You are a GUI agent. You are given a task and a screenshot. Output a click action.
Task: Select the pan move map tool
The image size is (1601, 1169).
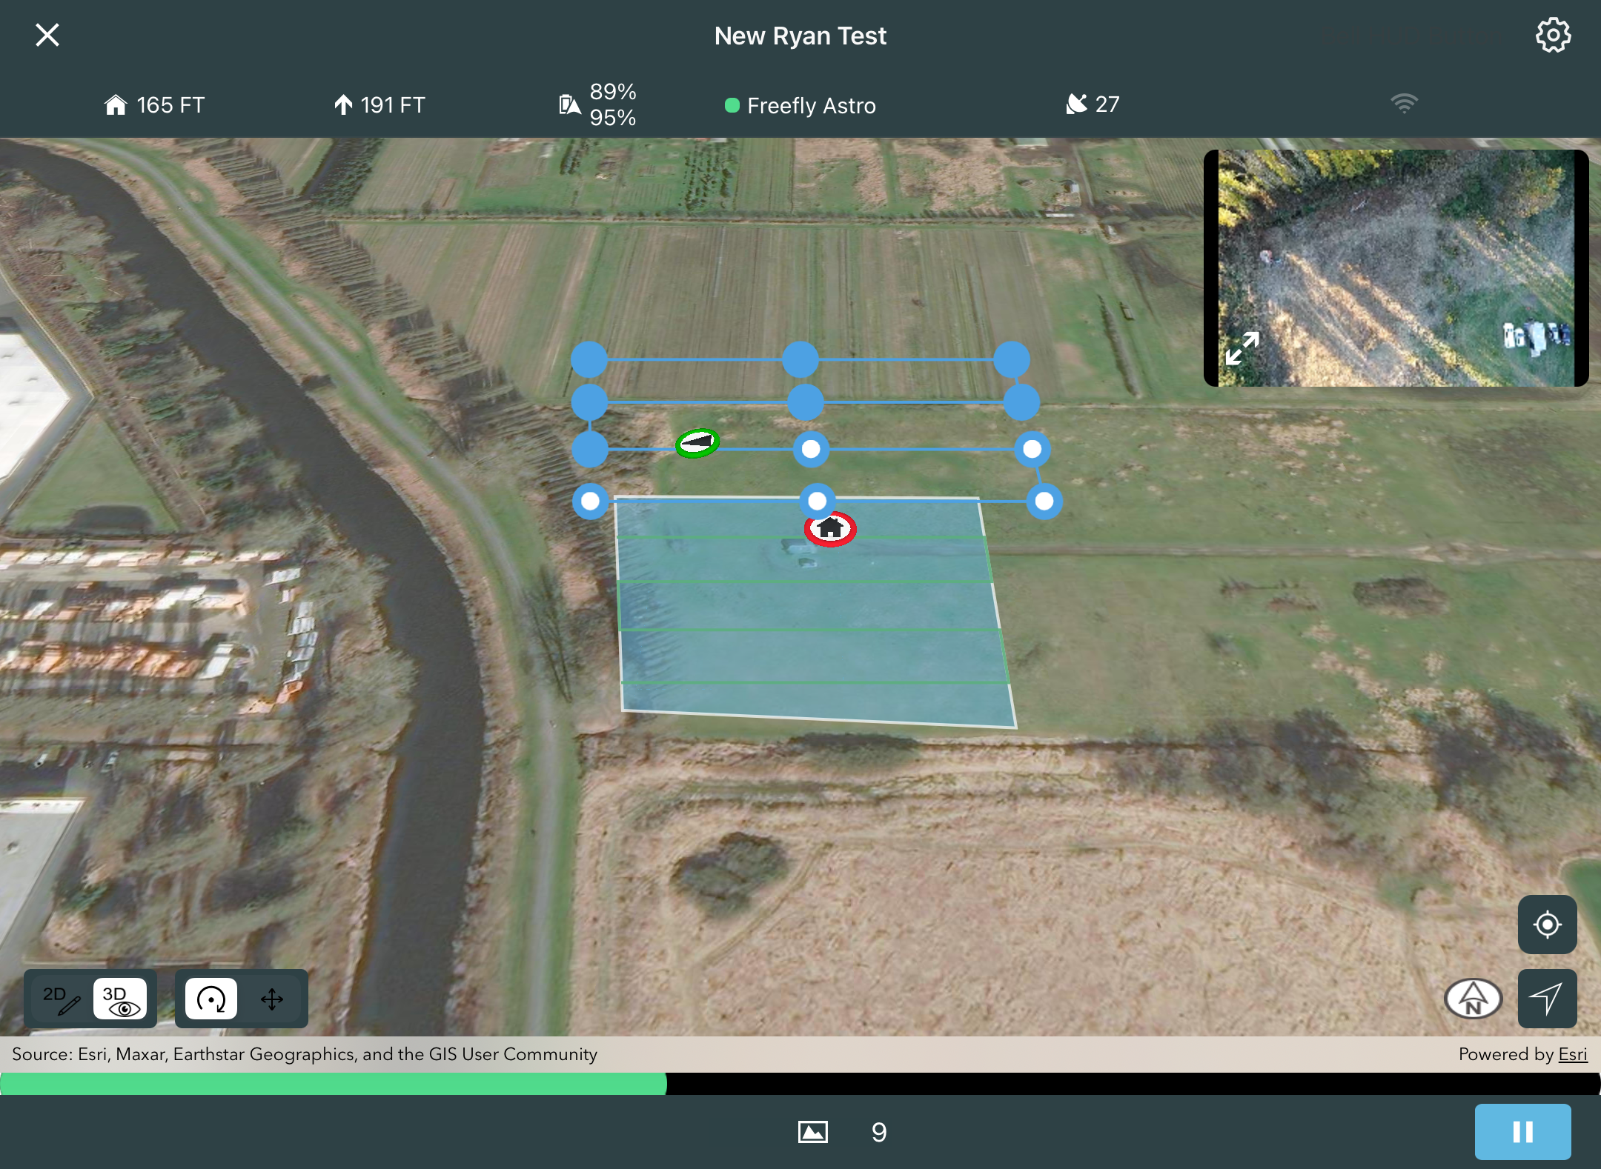(272, 999)
